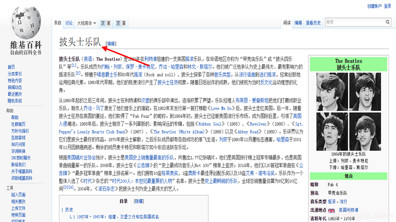Click the Wikipedia globe logo

[26, 23]
